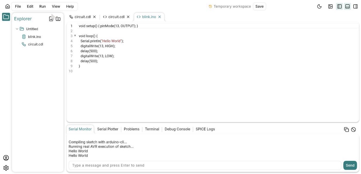The image size is (361, 174).
Task: Click the Explorer panel heading
Action: pos(23,19)
